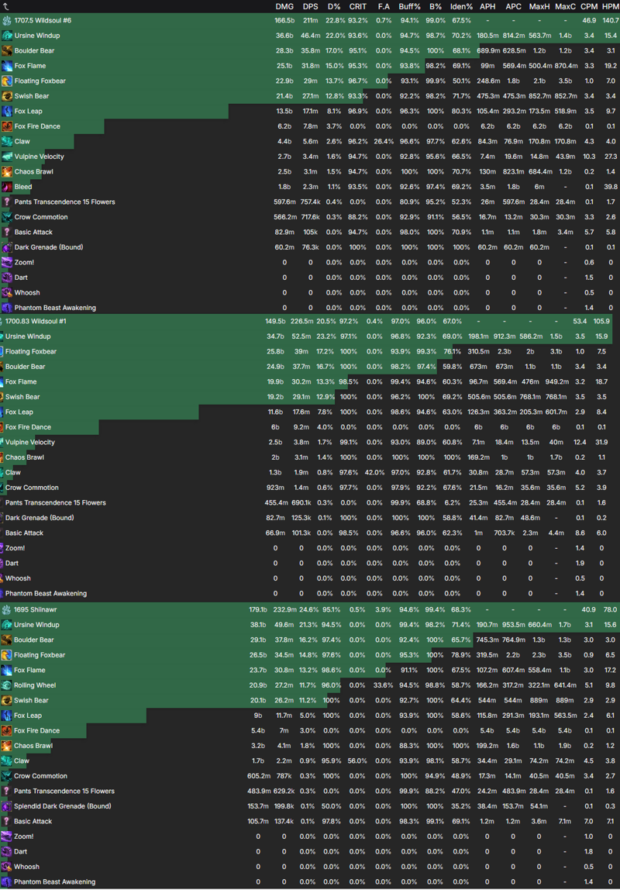Click Floating Foxbear label under Wildsoul #1
This screenshot has width=620, height=890.
tap(31, 351)
